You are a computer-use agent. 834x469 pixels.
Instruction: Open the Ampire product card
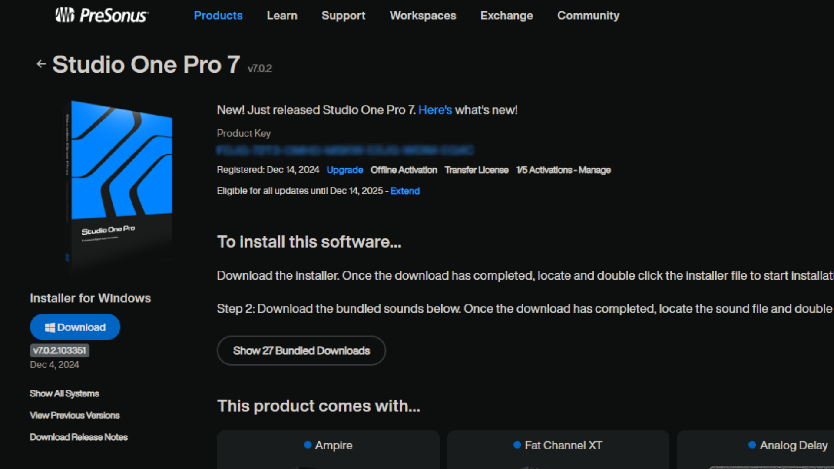328,449
